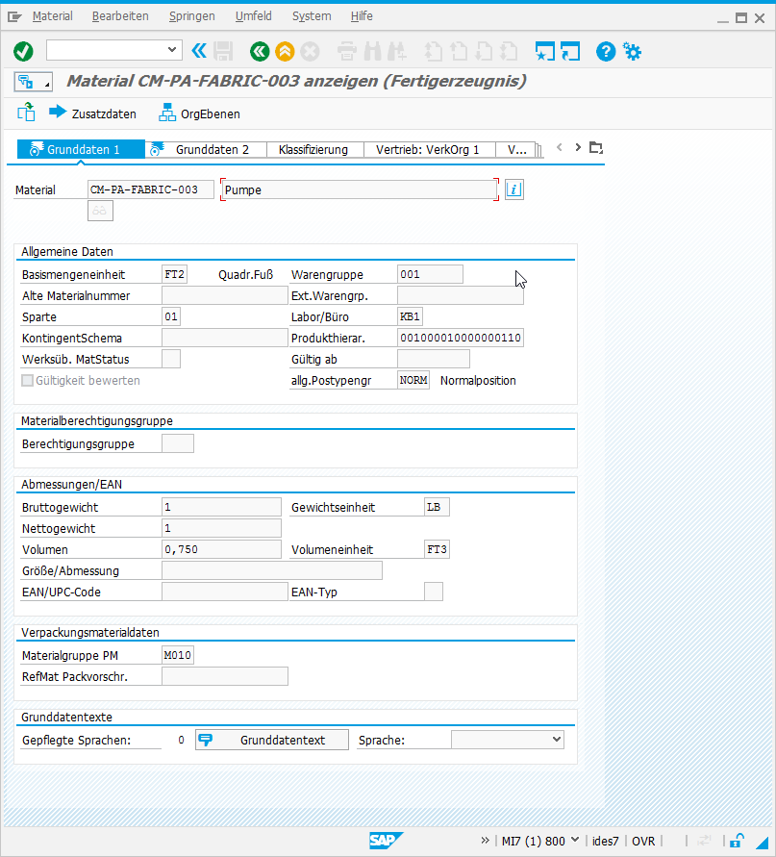
Task: Click the Produkthierar. field value
Action: (x=461, y=338)
